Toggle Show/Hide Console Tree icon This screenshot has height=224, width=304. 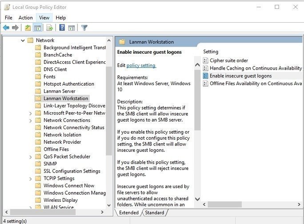click(x=37, y=28)
